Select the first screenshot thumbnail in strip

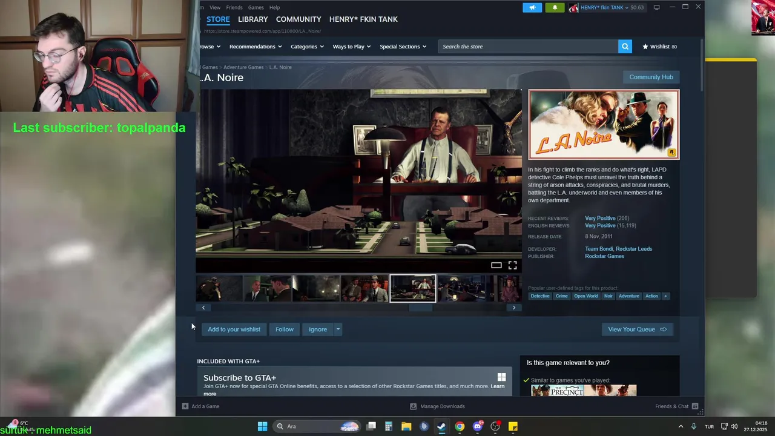click(219, 288)
